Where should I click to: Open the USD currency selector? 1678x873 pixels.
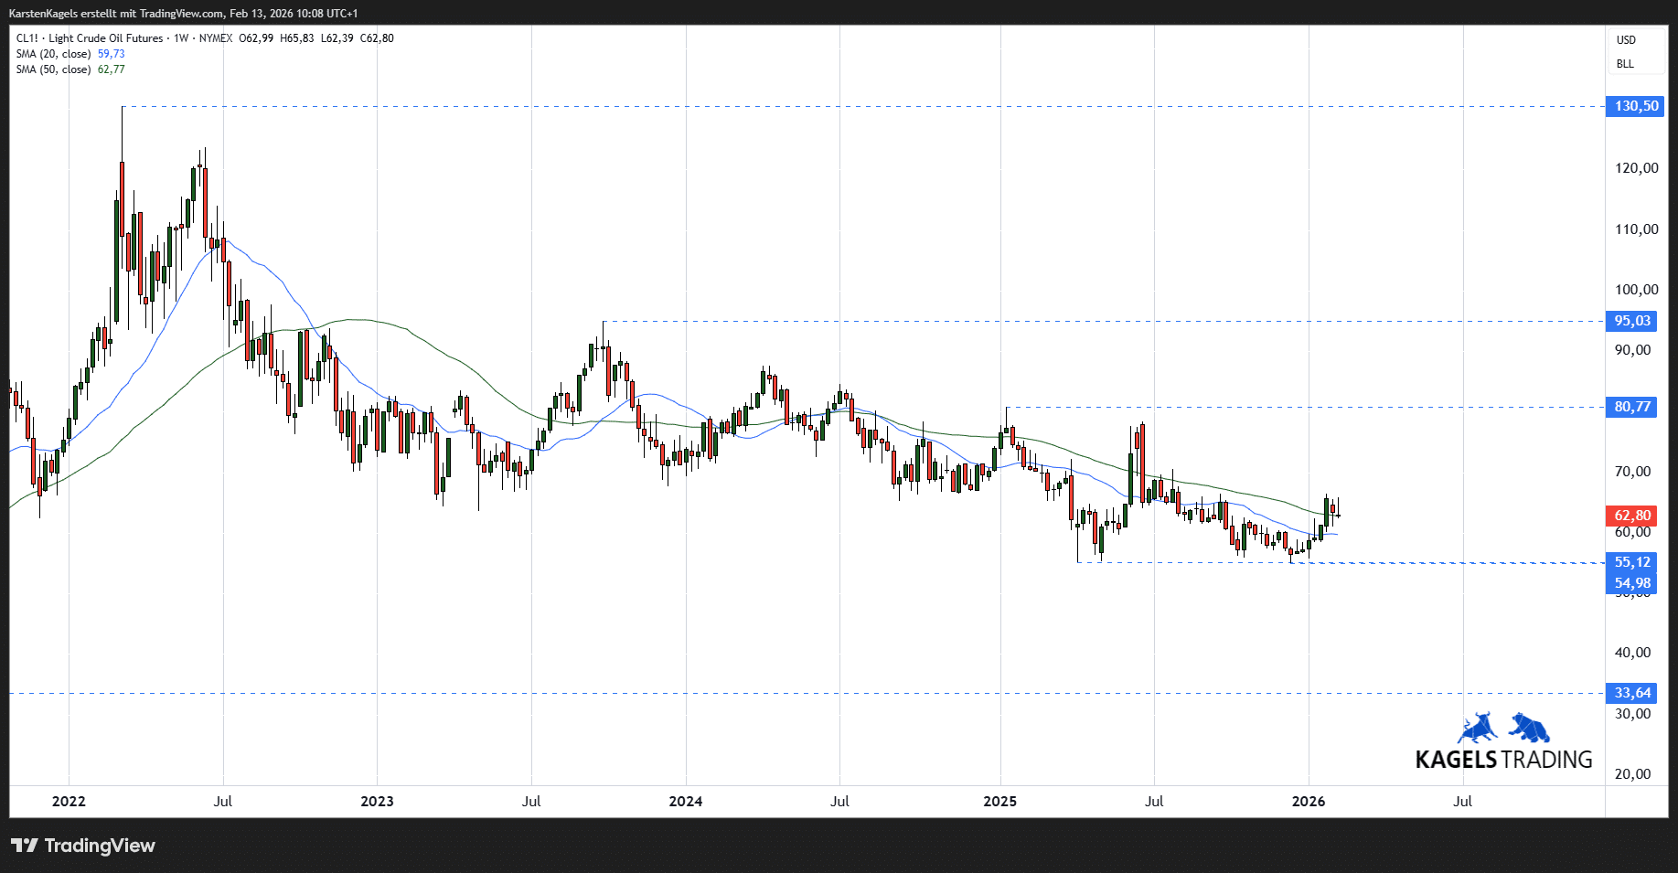(x=1626, y=40)
